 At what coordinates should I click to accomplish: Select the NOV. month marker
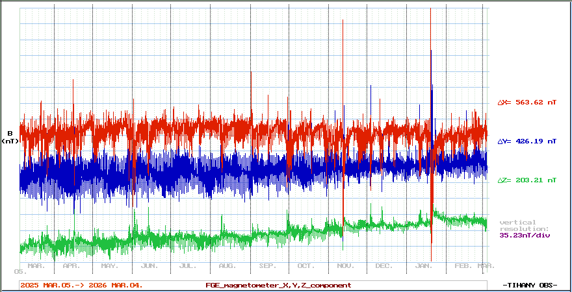click(x=345, y=266)
